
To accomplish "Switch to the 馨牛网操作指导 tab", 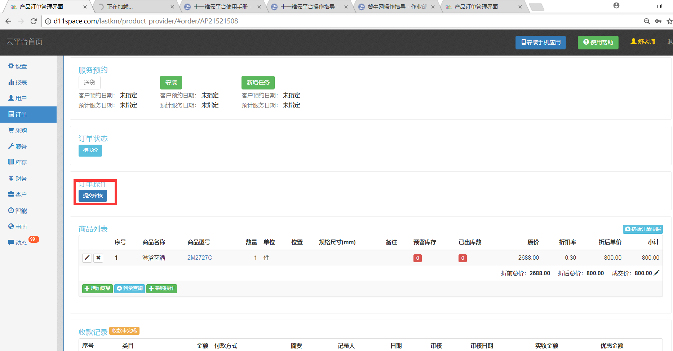I will click(x=397, y=7).
